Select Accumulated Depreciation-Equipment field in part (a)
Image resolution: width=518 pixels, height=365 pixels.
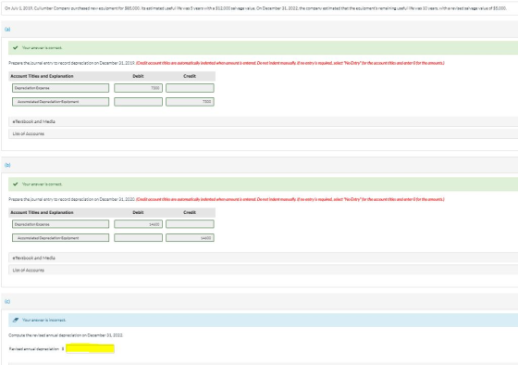(60, 102)
